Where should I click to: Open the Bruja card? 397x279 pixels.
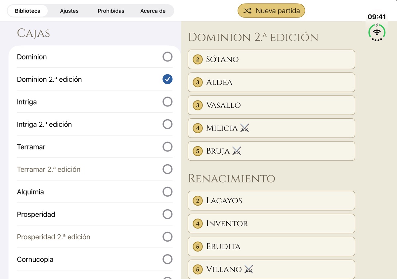271,151
